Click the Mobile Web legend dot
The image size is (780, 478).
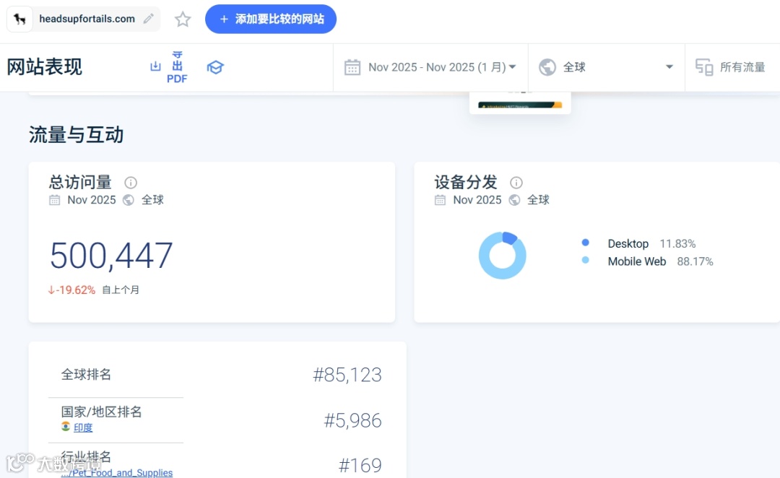coord(586,260)
